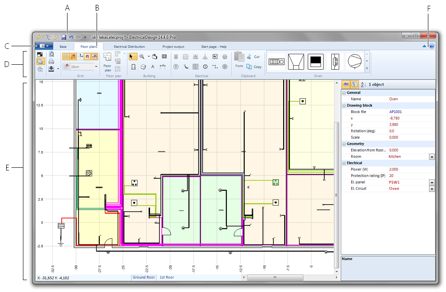The image size is (446, 292).
Task: Toggle the sort alphabetically button in properties panel
Action: tap(363, 84)
